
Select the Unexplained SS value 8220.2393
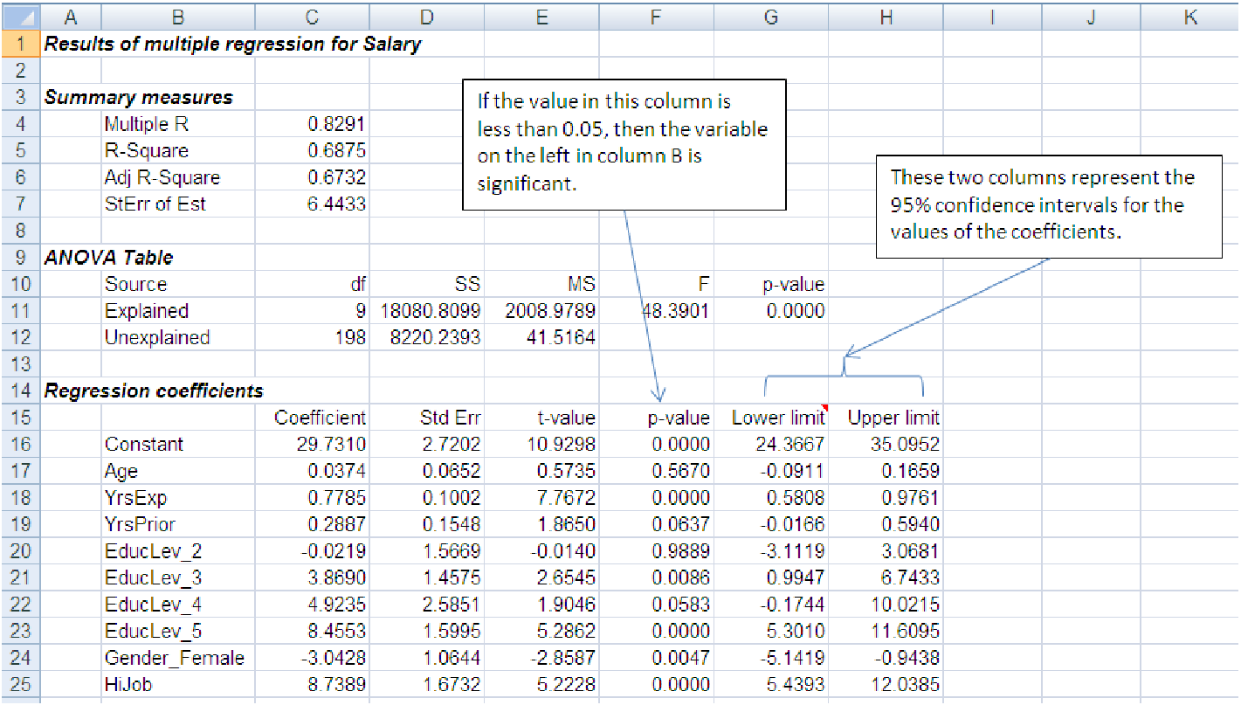click(427, 337)
